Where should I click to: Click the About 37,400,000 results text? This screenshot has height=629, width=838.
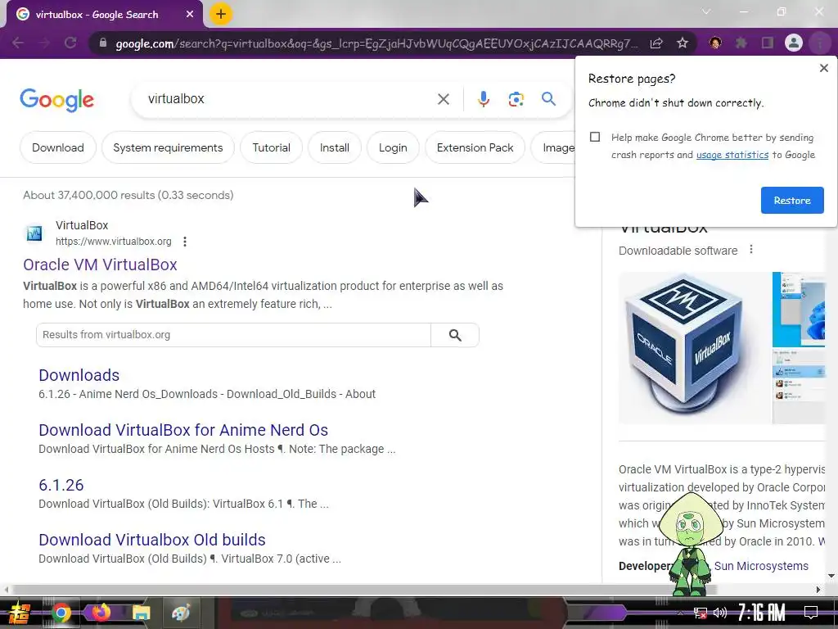point(128,195)
